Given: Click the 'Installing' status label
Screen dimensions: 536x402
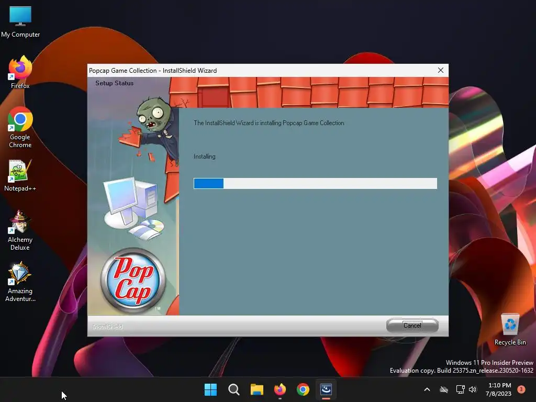Looking at the screenshot, I should [x=205, y=157].
